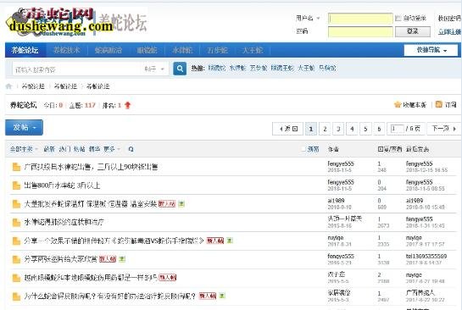The height and width of the screenshot is (310, 462).
Task: Open thread 水律蛇得肺炎的症状和治疗
Action: (x=64, y=222)
